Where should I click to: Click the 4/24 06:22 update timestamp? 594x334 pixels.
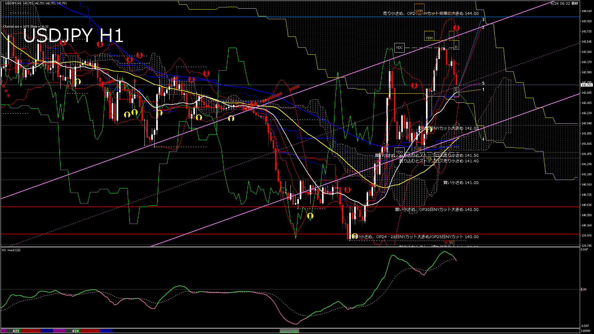[x=564, y=3]
